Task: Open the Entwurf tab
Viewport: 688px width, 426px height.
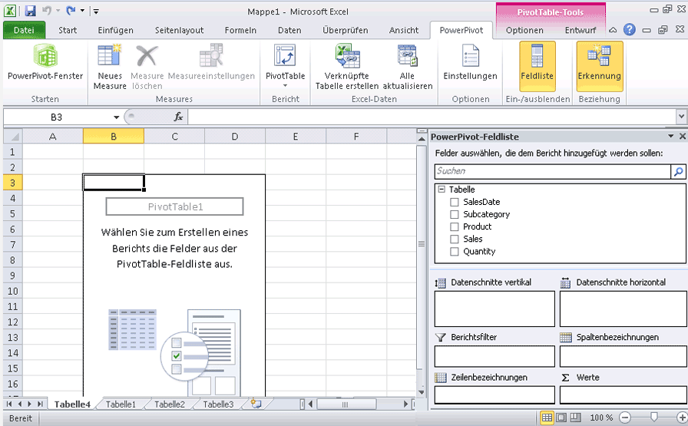Action: click(580, 30)
